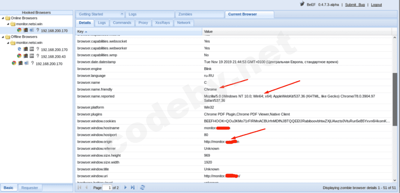Image resolution: width=400 pixels, height=193 pixels.
Task: Go to next page of details
Action: (125, 188)
